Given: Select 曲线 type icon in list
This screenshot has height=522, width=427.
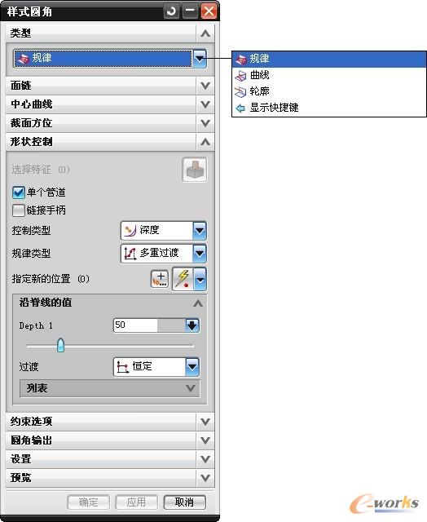Looking at the screenshot, I should 240,76.
